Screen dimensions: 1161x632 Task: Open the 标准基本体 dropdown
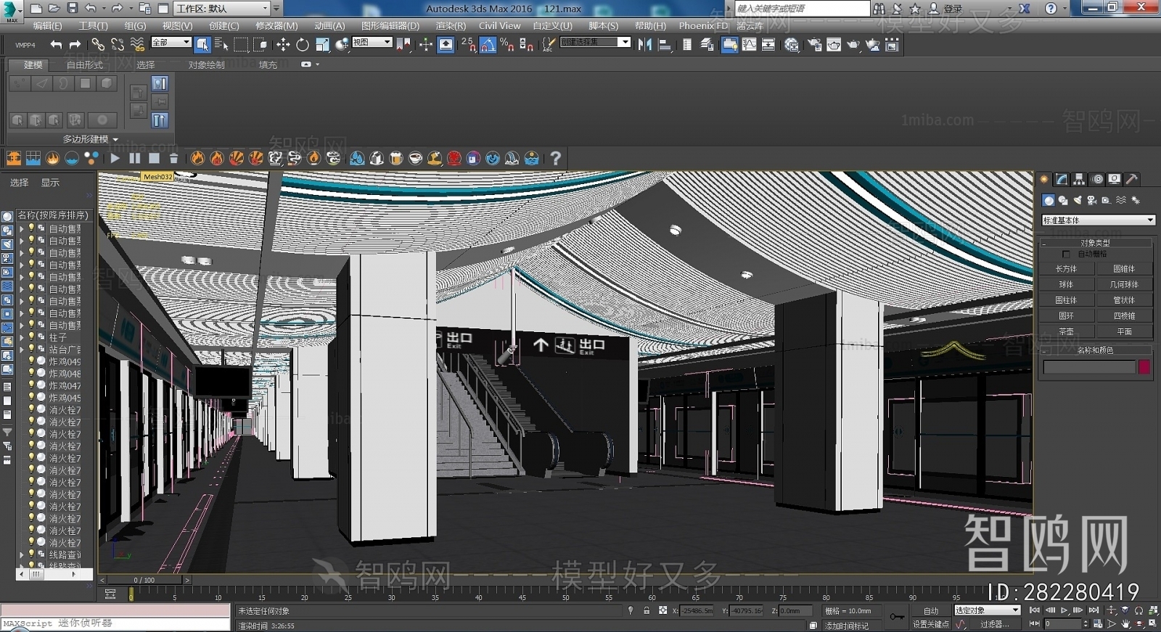tap(1098, 220)
